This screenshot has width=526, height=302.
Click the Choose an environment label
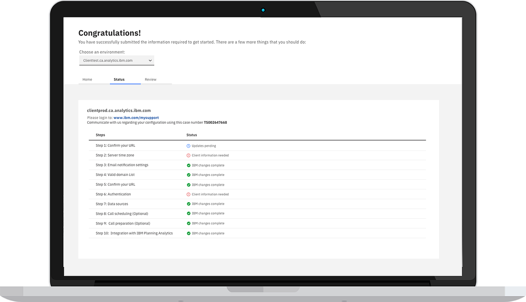[102, 52]
